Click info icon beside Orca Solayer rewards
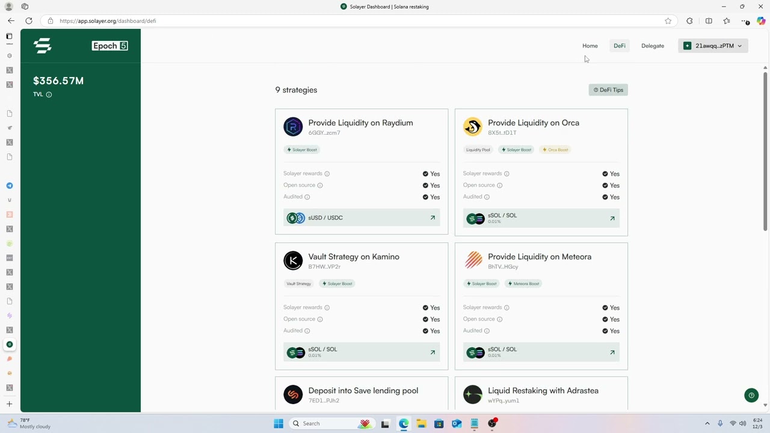The width and height of the screenshot is (770, 433). coord(507,174)
